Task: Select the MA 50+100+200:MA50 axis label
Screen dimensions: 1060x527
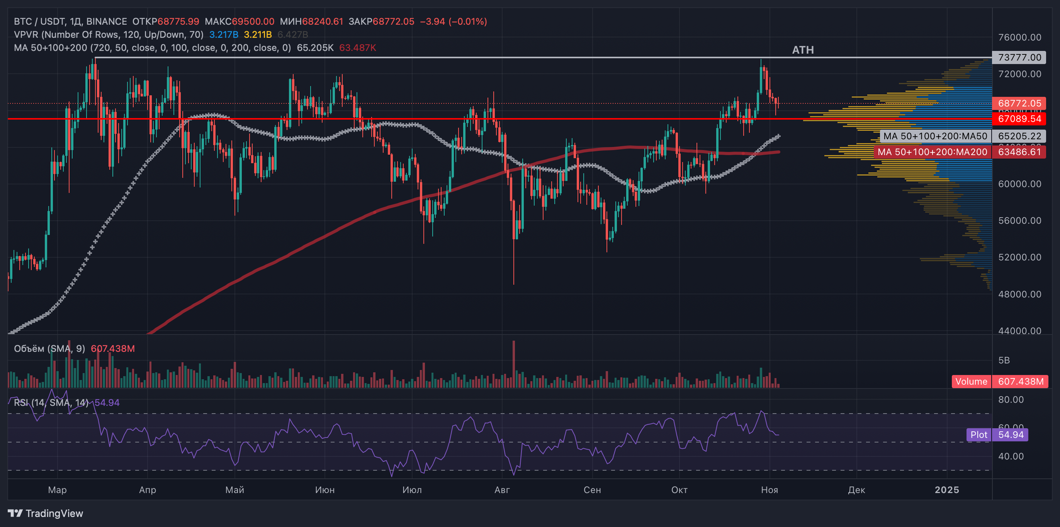Action: click(x=935, y=136)
